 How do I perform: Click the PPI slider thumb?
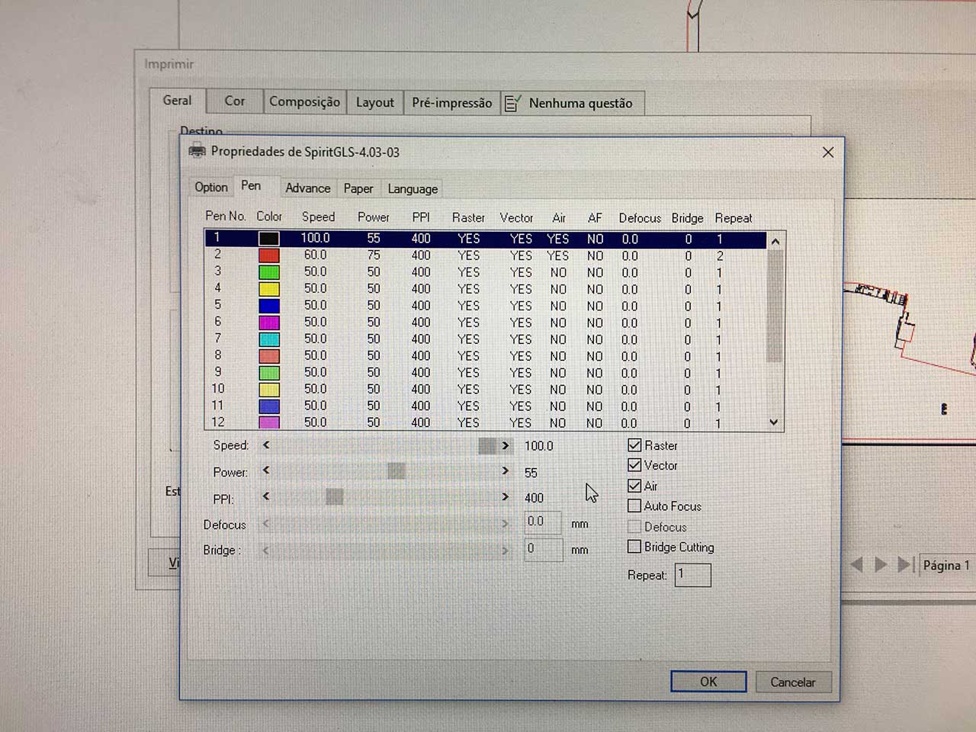(x=334, y=497)
